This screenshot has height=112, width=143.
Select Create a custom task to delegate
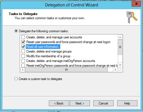click(16, 79)
